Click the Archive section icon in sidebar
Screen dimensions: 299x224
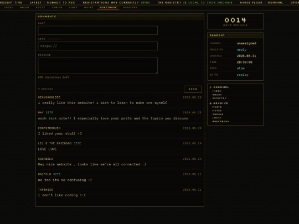click(211, 103)
